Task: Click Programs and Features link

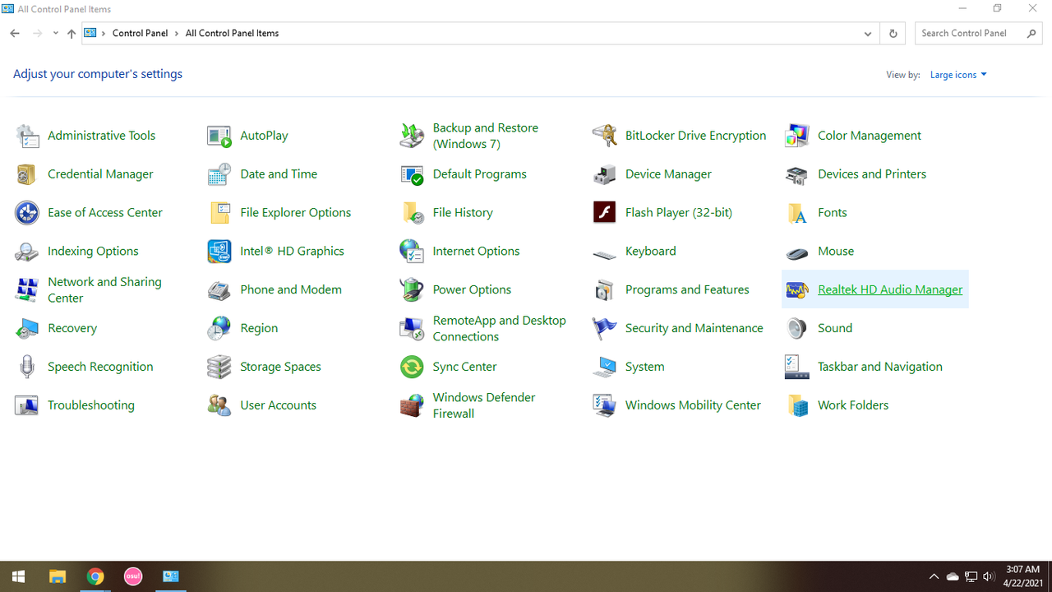Action: 687,289
